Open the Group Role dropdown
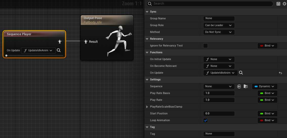The image size is (287, 138). pyautogui.click(x=219, y=25)
